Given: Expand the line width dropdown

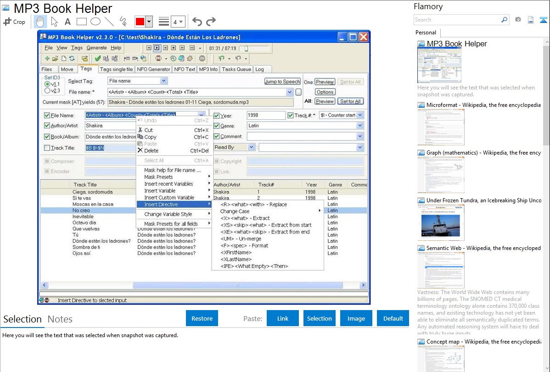Looking at the screenshot, I should 181,22.
